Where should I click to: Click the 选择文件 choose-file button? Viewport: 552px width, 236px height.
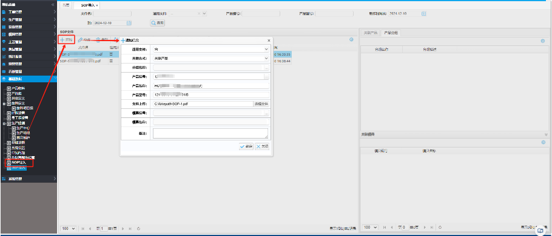[261, 104]
